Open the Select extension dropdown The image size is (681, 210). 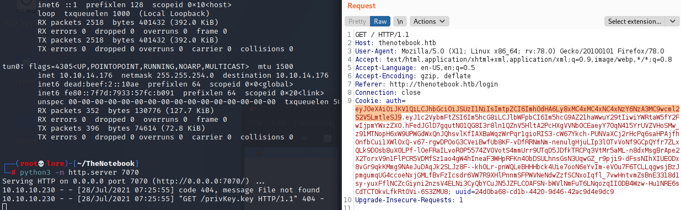(x=642, y=21)
